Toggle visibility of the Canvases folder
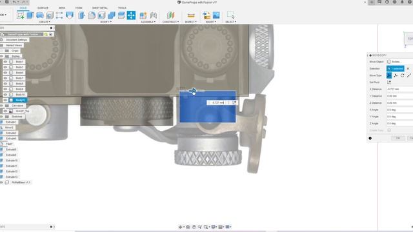 click(x=1, y=106)
